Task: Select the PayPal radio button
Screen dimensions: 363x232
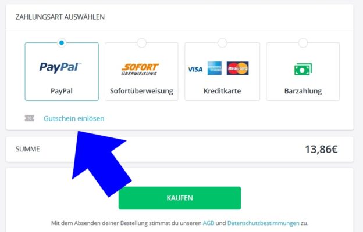Action: (62, 43)
